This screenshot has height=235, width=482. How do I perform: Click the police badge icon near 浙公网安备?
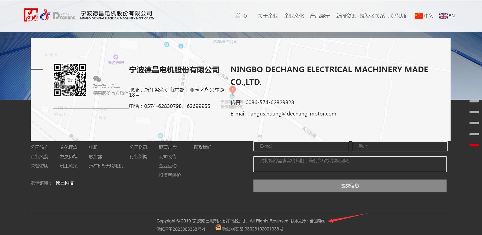(x=218, y=227)
